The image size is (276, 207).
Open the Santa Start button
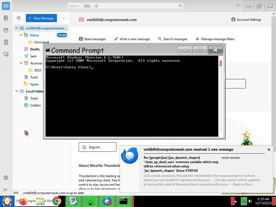click(x=7, y=202)
